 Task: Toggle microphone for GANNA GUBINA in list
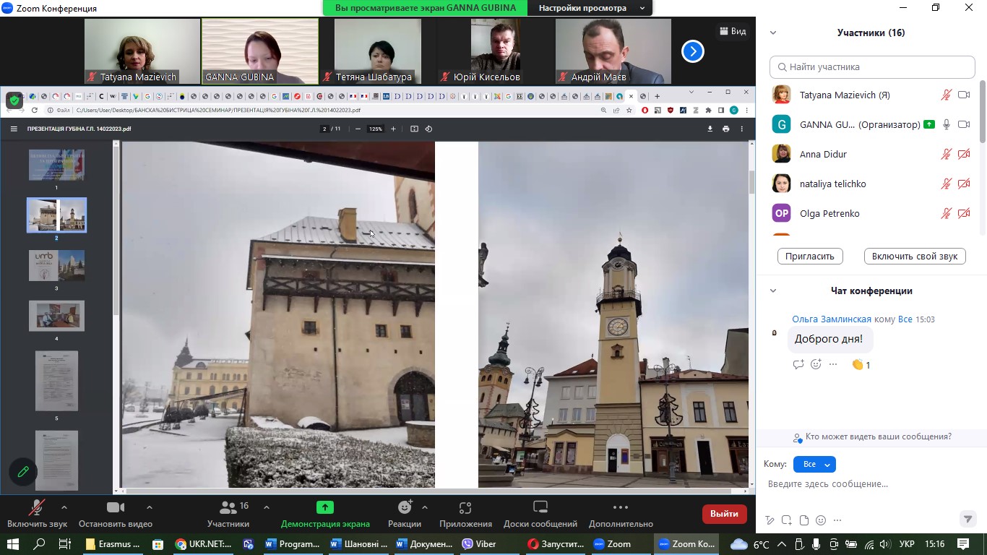(x=946, y=125)
